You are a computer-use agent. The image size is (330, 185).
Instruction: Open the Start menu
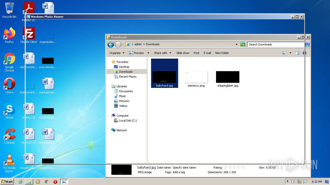click(x=7, y=181)
